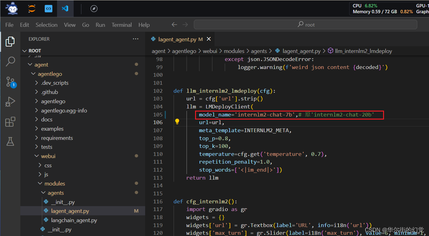Open the Run menu
The height and width of the screenshot is (236, 429).
100,25
